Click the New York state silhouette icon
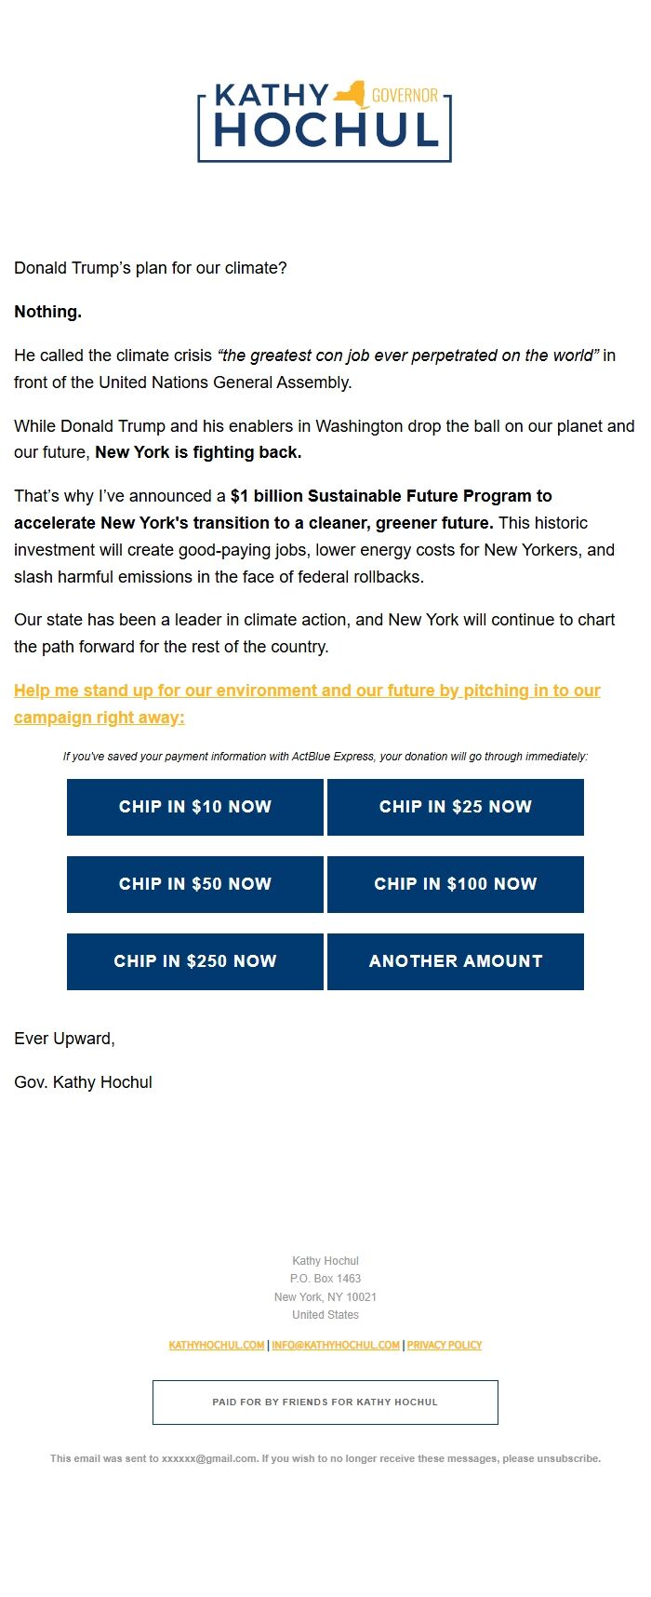 coord(350,94)
